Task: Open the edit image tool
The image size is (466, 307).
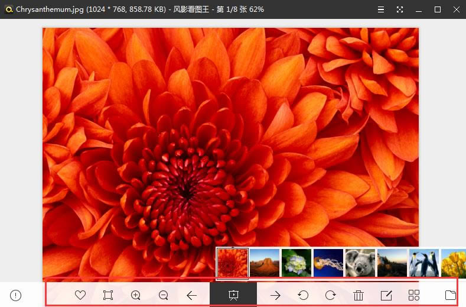Action: pyautogui.click(x=386, y=295)
